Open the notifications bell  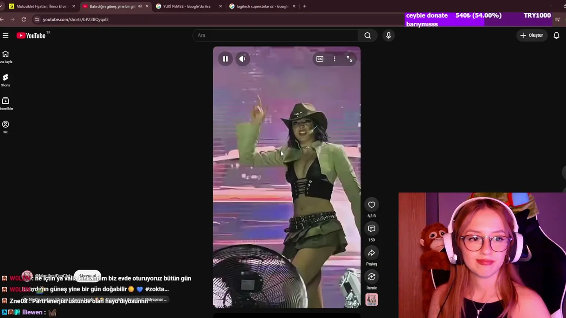click(556, 35)
